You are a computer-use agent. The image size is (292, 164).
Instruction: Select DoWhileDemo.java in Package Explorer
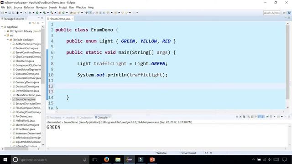pos(27,91)
